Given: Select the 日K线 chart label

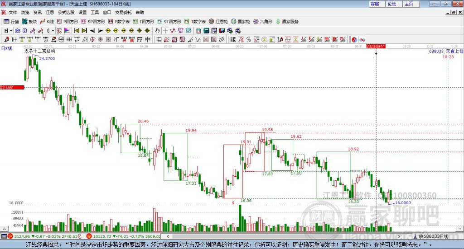Looking at the screenshot, I should (x=6, y=48).
